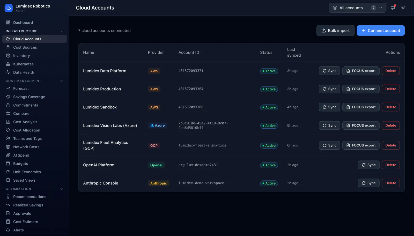This screenshot has height=236, width=414.
Task: Click the Last synced column header
Action: tap(294, 53)
